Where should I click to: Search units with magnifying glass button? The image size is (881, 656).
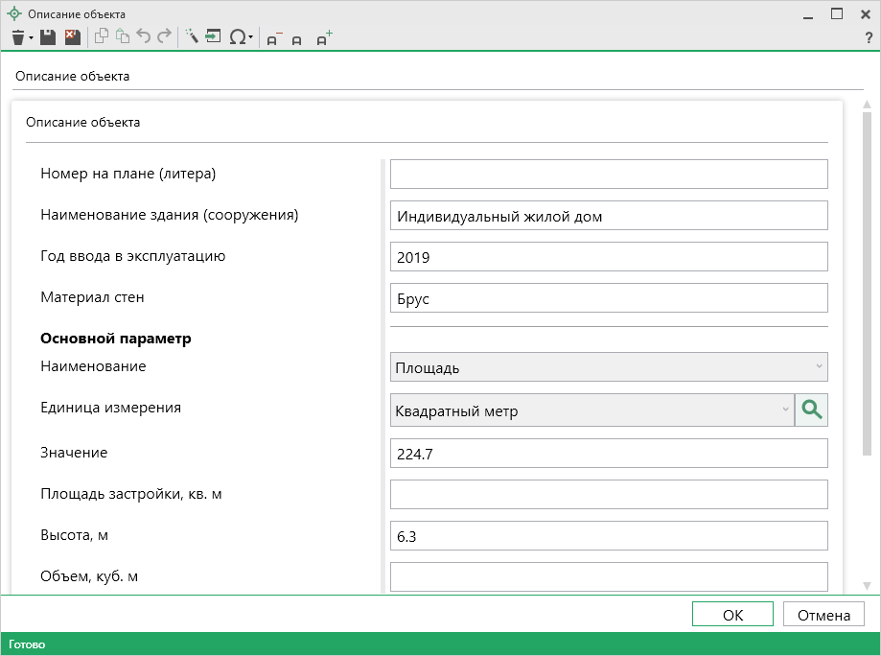pyautogui.click(x=811, y=410)
